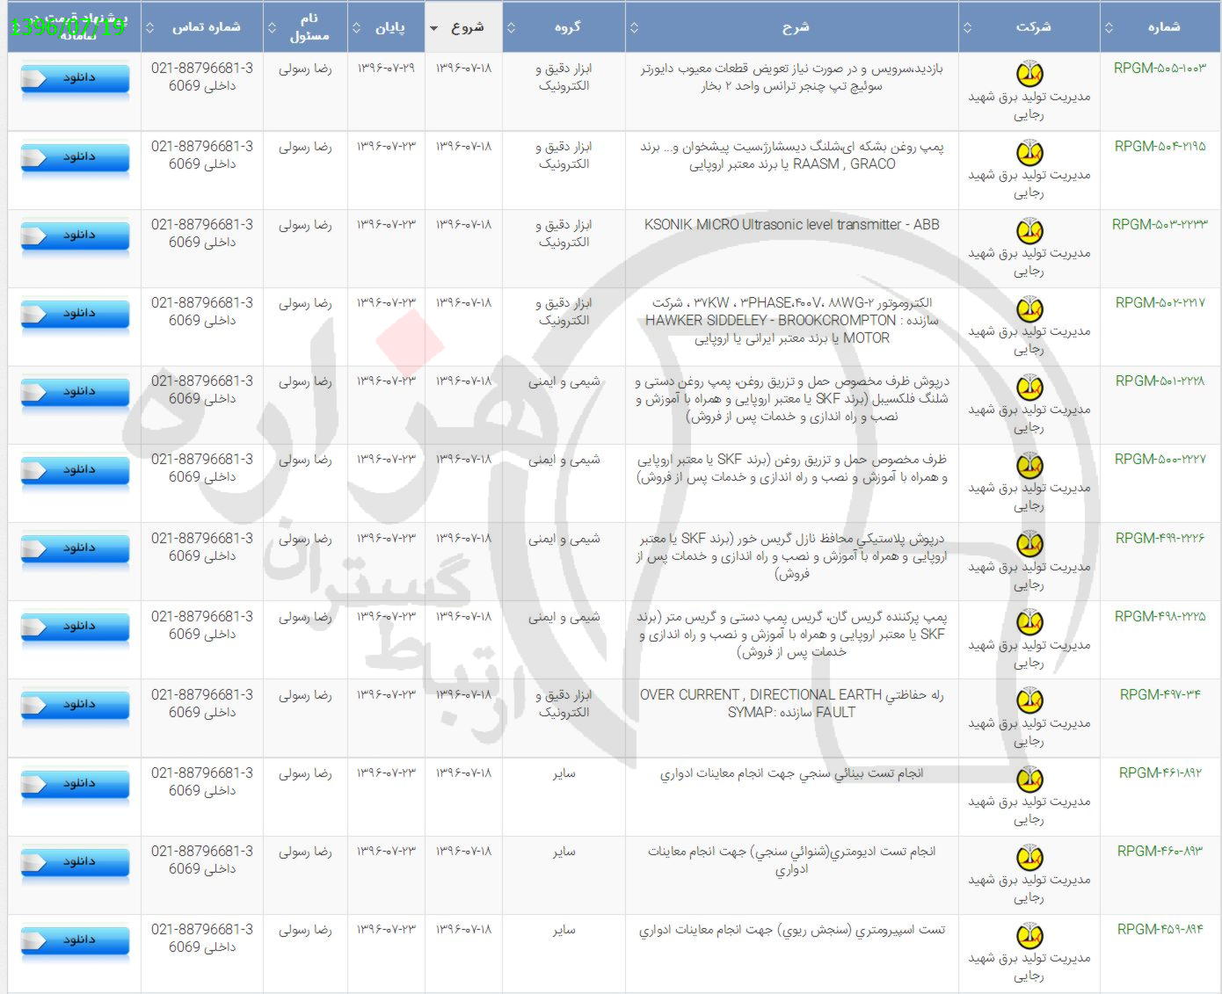The height and width of the screenshot is (994, 1222).
Task: Sort the table by the شماره column arrow
Action: [x=1109, y=27]
